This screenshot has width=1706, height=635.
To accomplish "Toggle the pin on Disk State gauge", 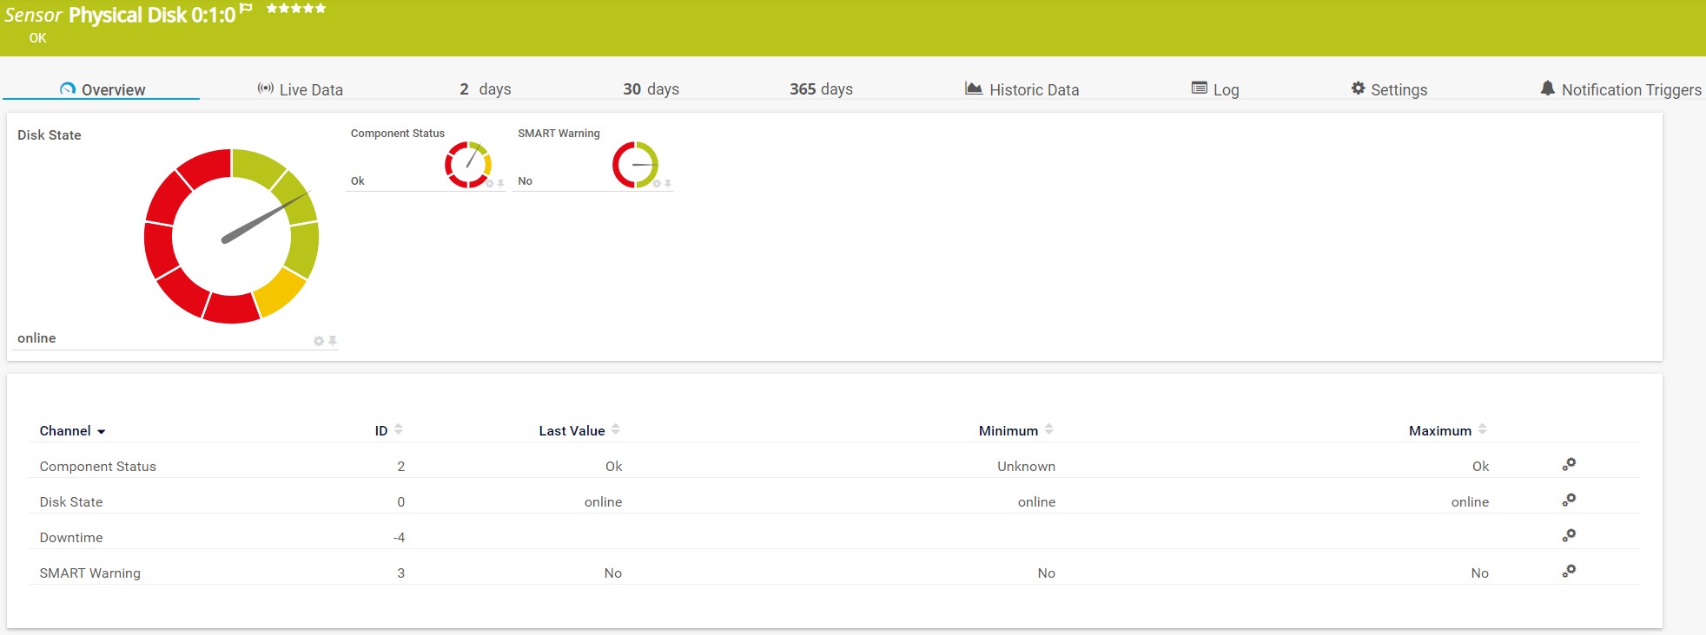I will (333, 342).
